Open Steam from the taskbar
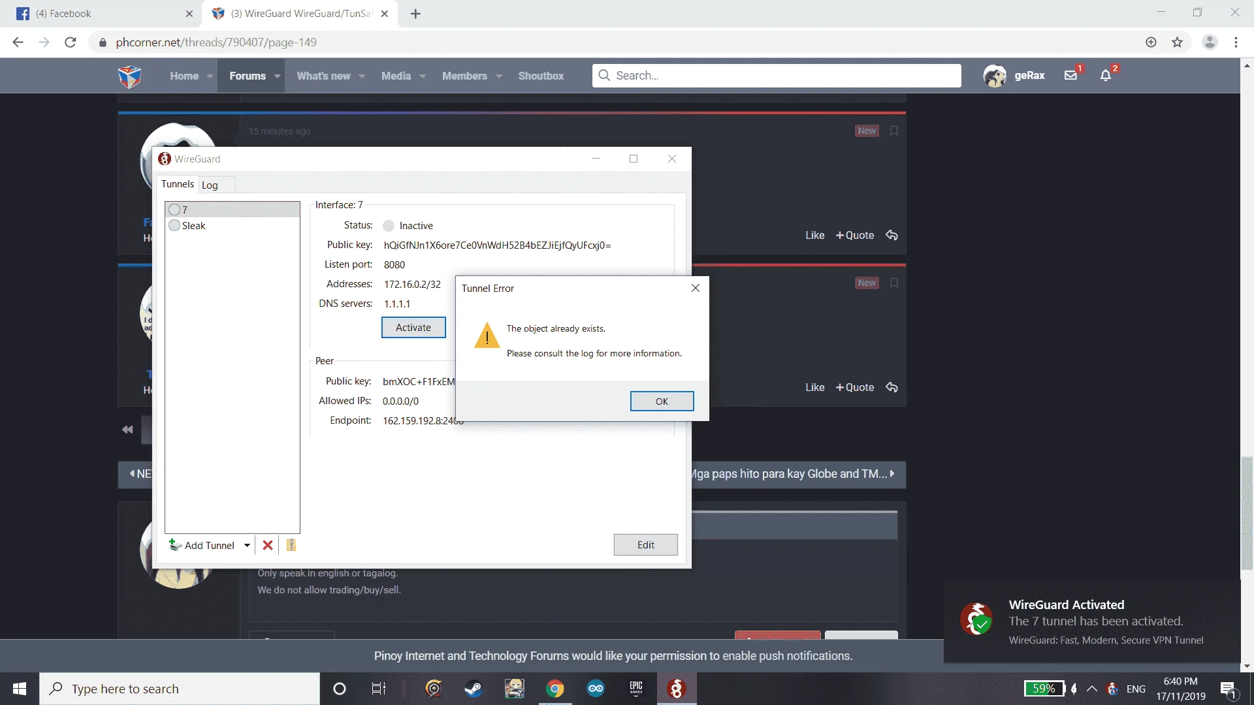The height and width of the screenshot is (705, 1254). [x=474, y=689]
